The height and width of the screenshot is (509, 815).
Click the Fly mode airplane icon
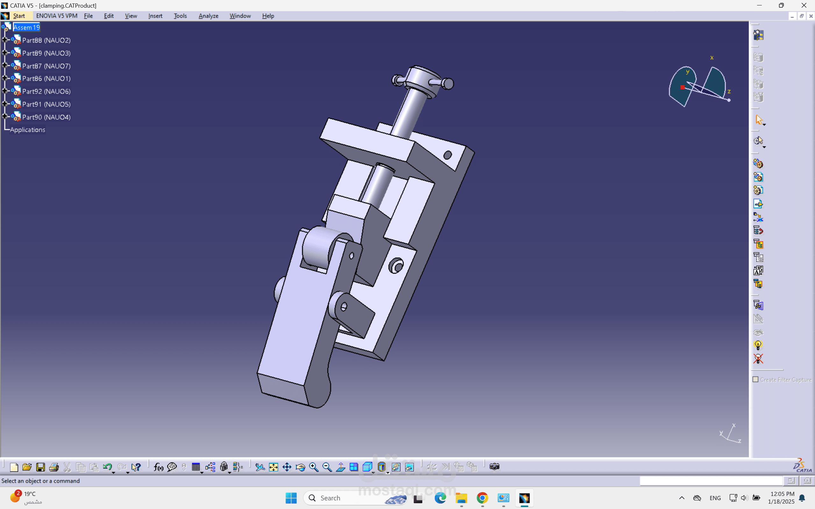pos(260,467)
